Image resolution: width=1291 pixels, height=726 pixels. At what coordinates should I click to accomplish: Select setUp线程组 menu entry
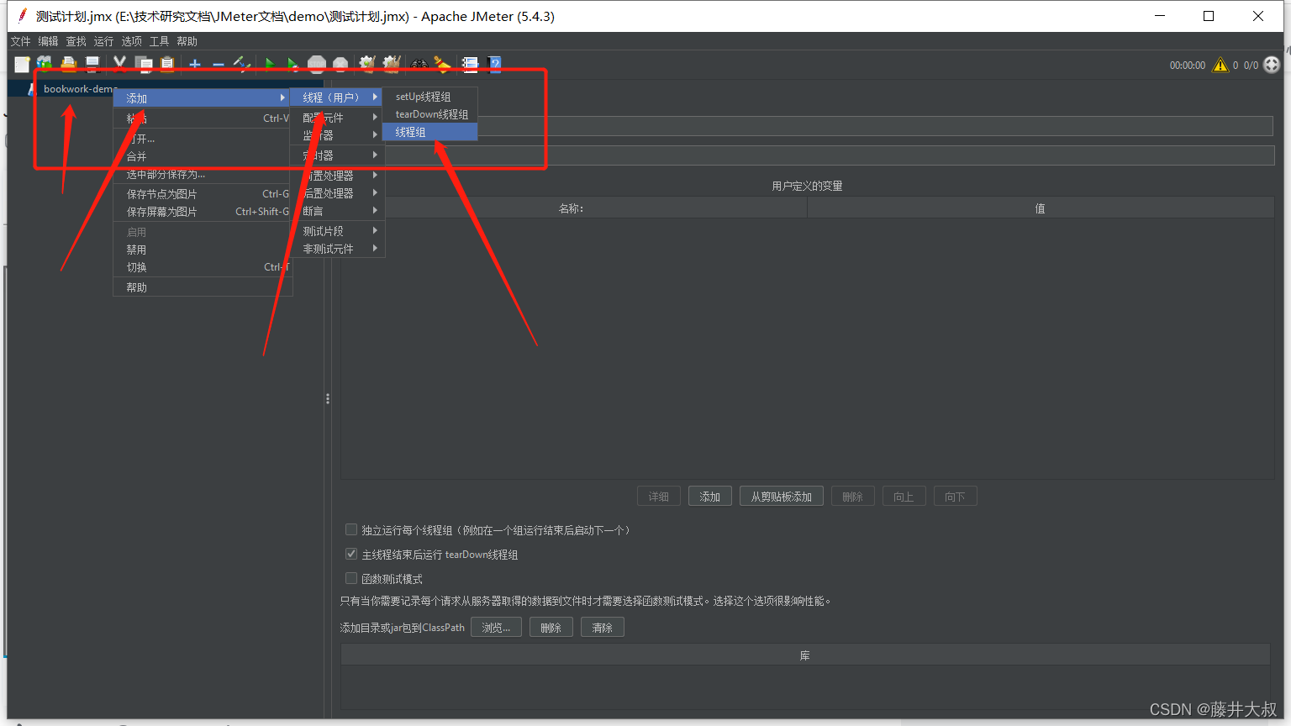(430, 97)
